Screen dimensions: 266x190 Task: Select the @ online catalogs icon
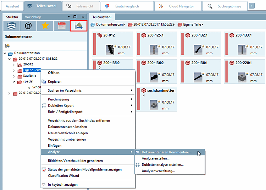[x=28, y=26]
